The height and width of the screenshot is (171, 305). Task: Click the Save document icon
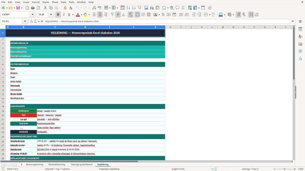pos(18,8)
